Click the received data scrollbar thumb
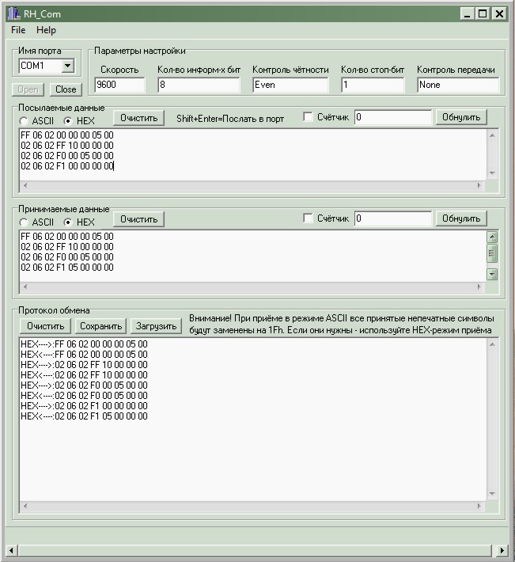The width and height of the screenshot is (515, 562). pyautogui.click(x=492, y=253)
